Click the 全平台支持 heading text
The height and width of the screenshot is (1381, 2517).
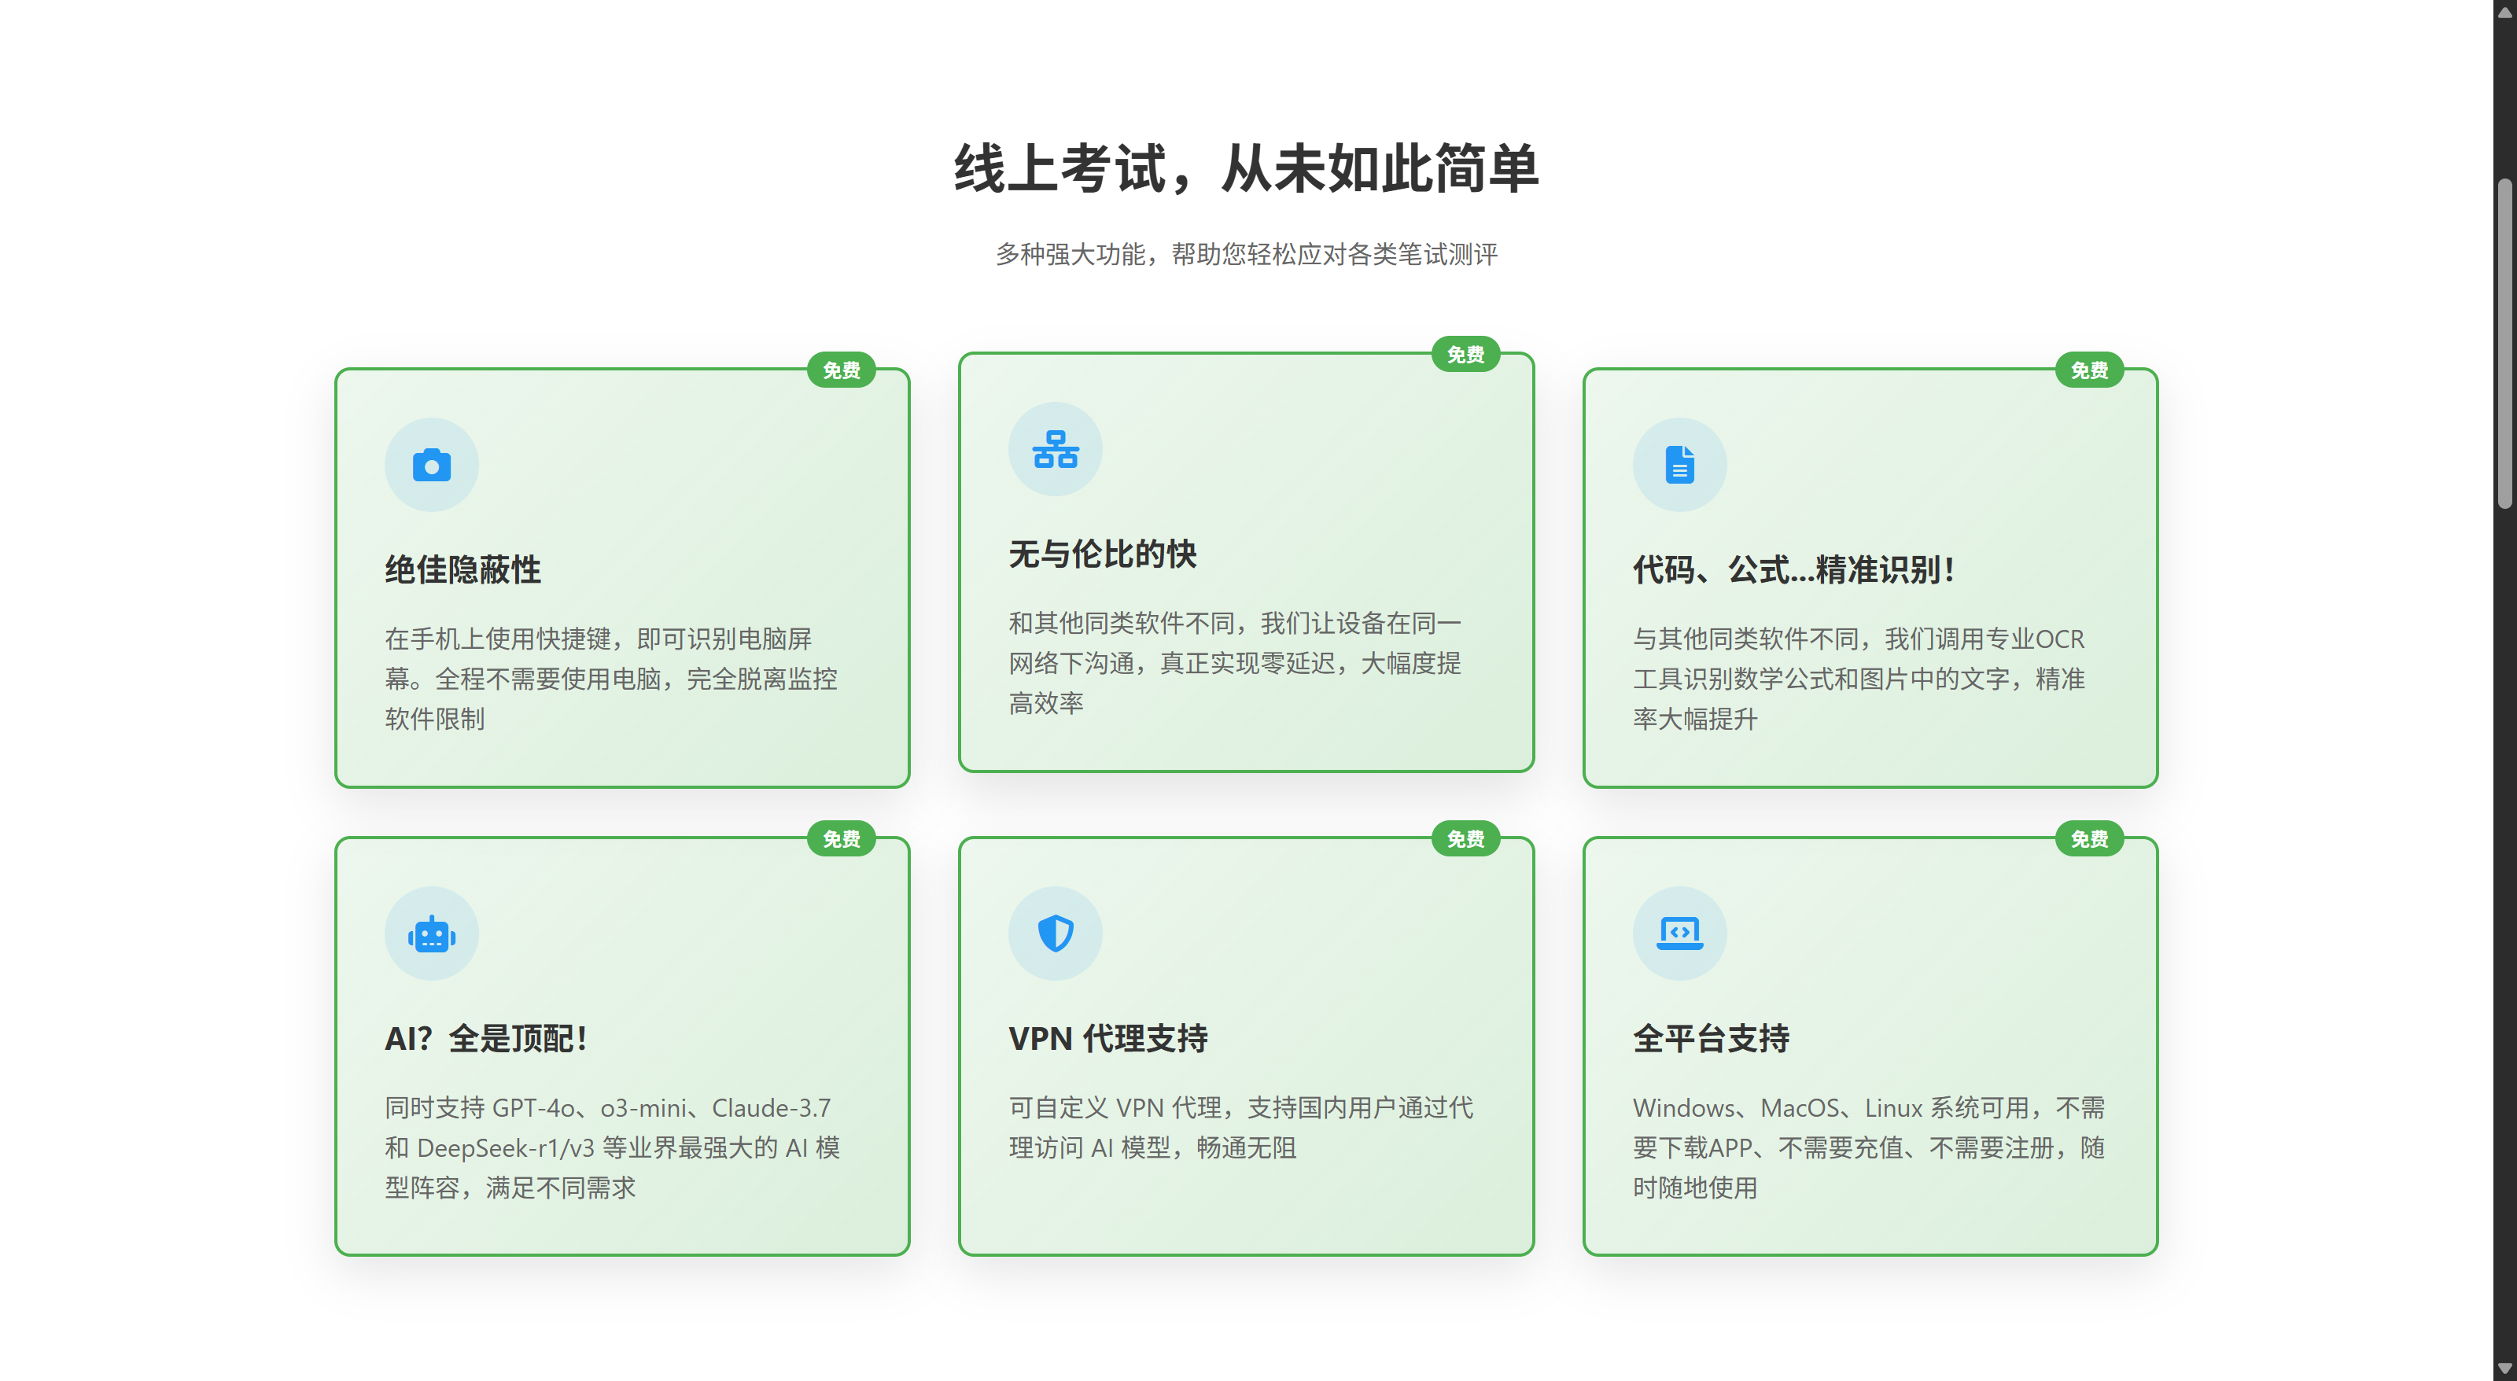click(1710, 1038)
